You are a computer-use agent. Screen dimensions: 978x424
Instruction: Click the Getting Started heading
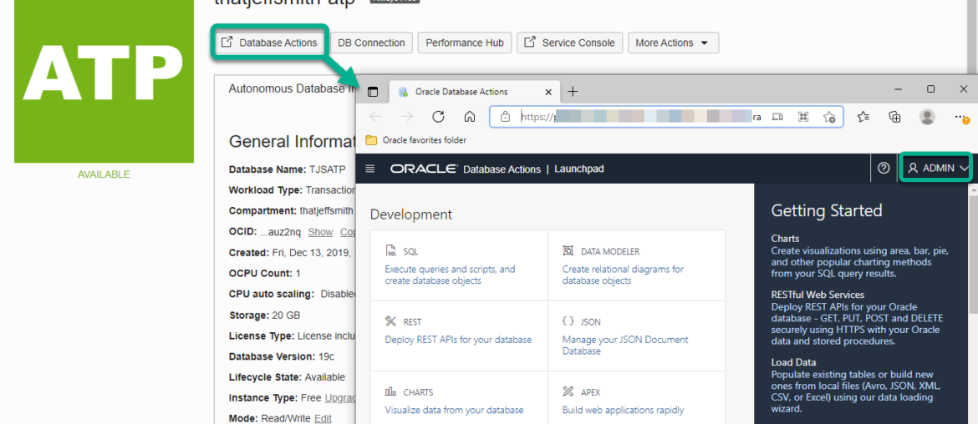pos(827,210)
